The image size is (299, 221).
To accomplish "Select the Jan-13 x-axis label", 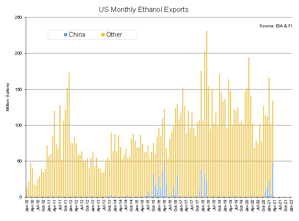I will (93, 205).
